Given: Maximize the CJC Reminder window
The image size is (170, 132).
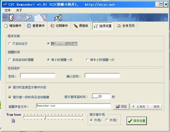Looking at the screenshot, I should (161, 5).
